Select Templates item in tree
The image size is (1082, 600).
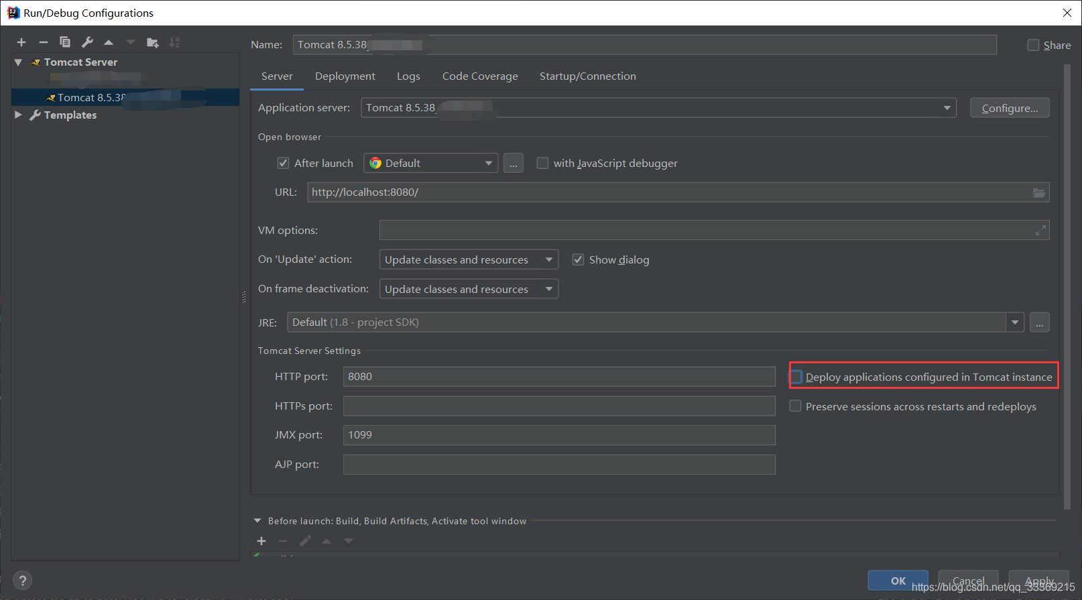[70, 115]
